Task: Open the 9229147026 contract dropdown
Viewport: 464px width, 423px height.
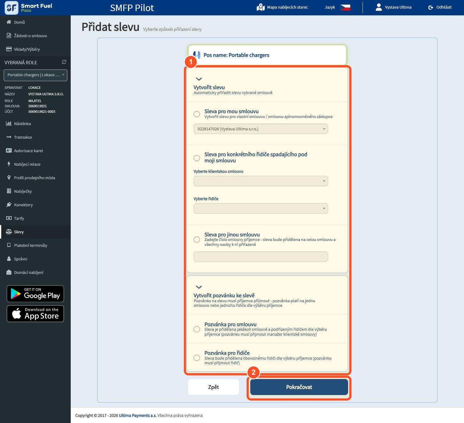Action: [x=261, y=129]
